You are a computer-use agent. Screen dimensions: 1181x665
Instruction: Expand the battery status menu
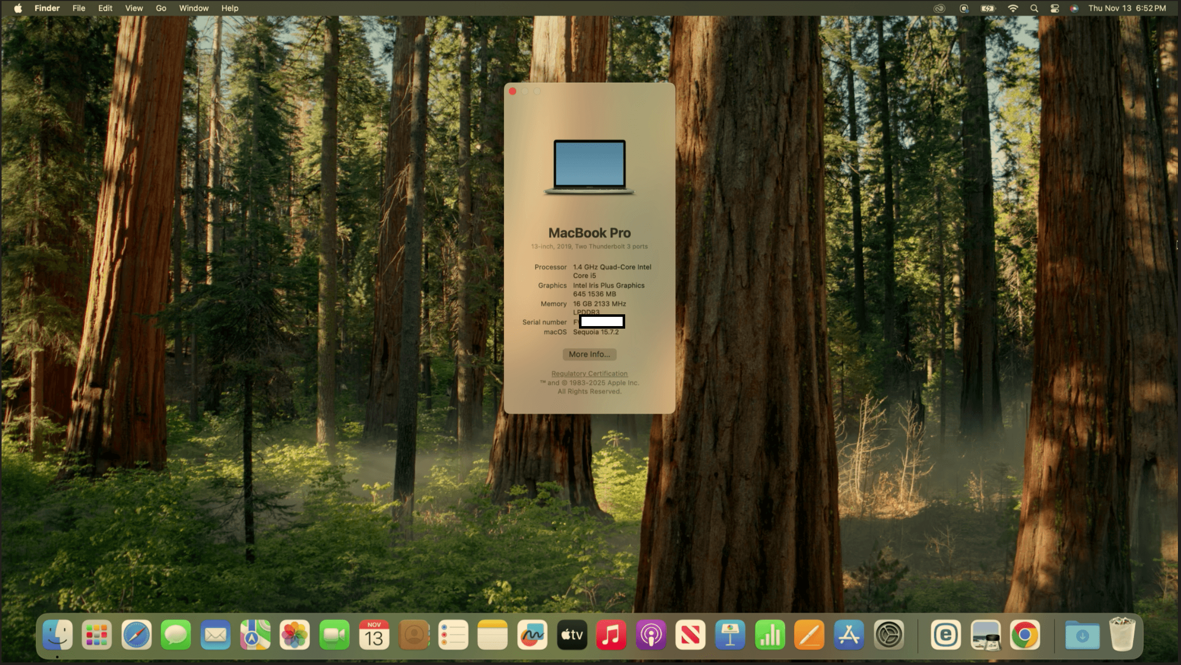pyautogui.click(x=987, y=8)
